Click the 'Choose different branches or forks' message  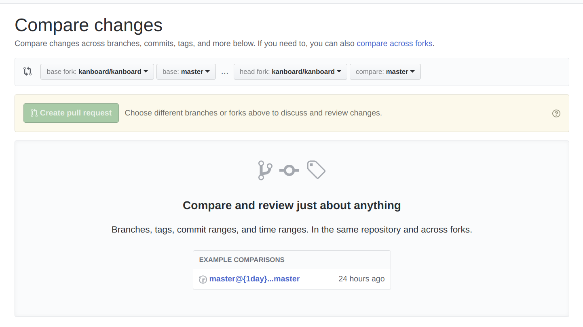click(x=253, y=113)
